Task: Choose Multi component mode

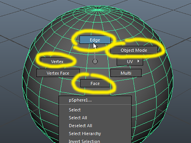Action: click(x=126, y=73)
